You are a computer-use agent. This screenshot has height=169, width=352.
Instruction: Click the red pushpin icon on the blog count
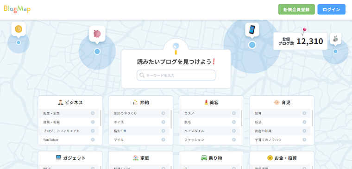pos(304,31)
